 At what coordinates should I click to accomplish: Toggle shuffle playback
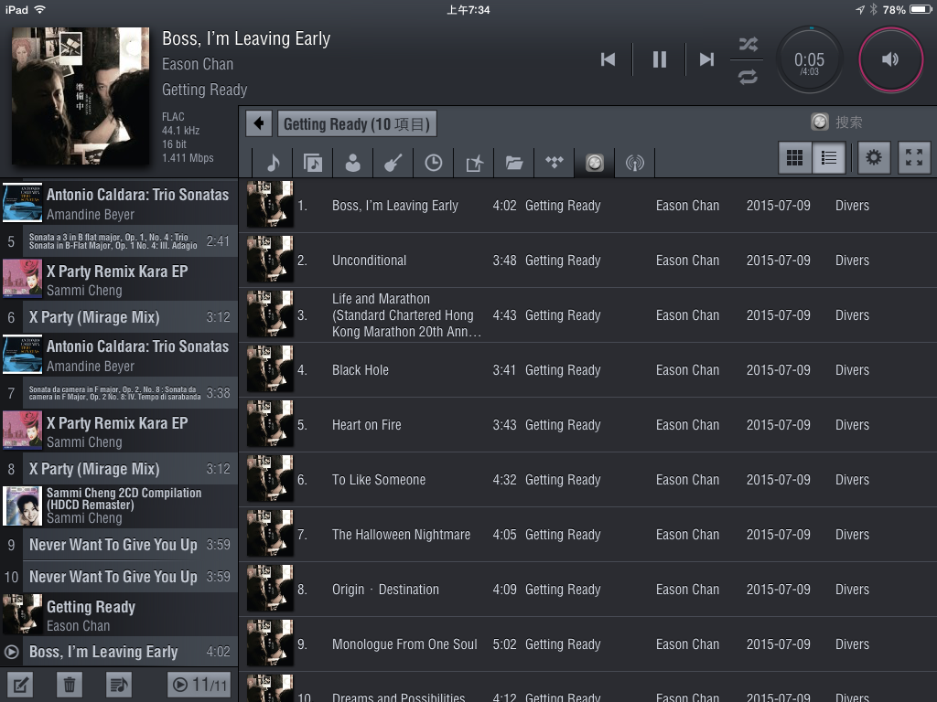click(748, 44)
